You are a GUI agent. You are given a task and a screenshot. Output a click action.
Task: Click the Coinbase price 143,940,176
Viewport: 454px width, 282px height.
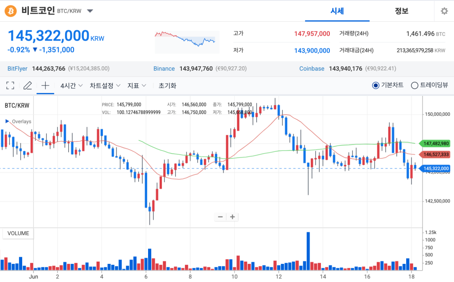coord(345,69)
